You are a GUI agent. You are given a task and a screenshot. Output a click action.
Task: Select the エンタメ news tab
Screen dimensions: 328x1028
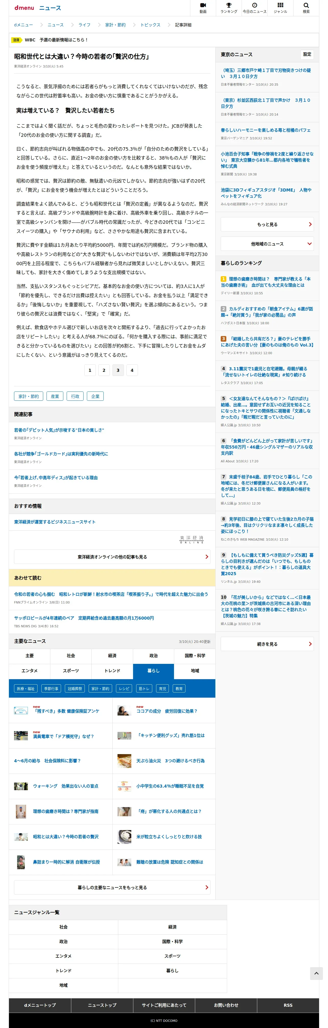pyautogui.click(x=29, y=671)
